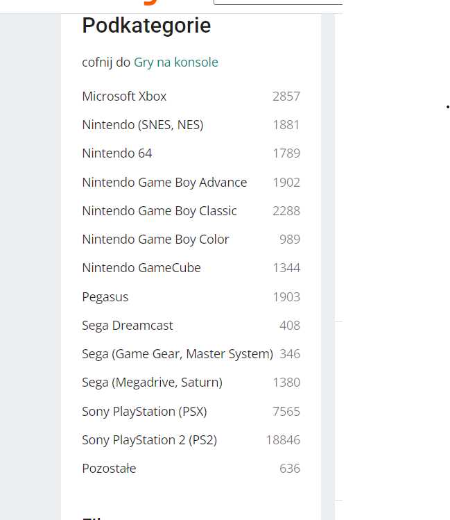The width and height of the screenshot is (450, 520).
Task: Open the Nintendo 64 subcategory
Action: pyautogui.click(x=116, y=153)
